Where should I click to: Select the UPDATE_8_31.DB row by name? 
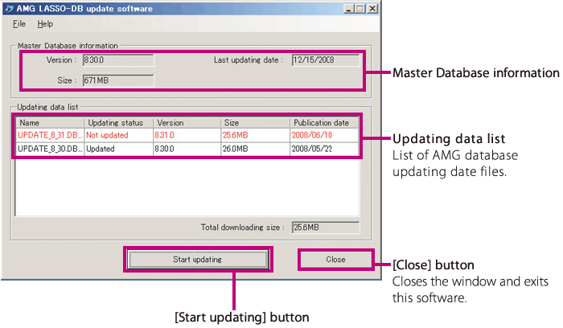[x=48, y=135]
